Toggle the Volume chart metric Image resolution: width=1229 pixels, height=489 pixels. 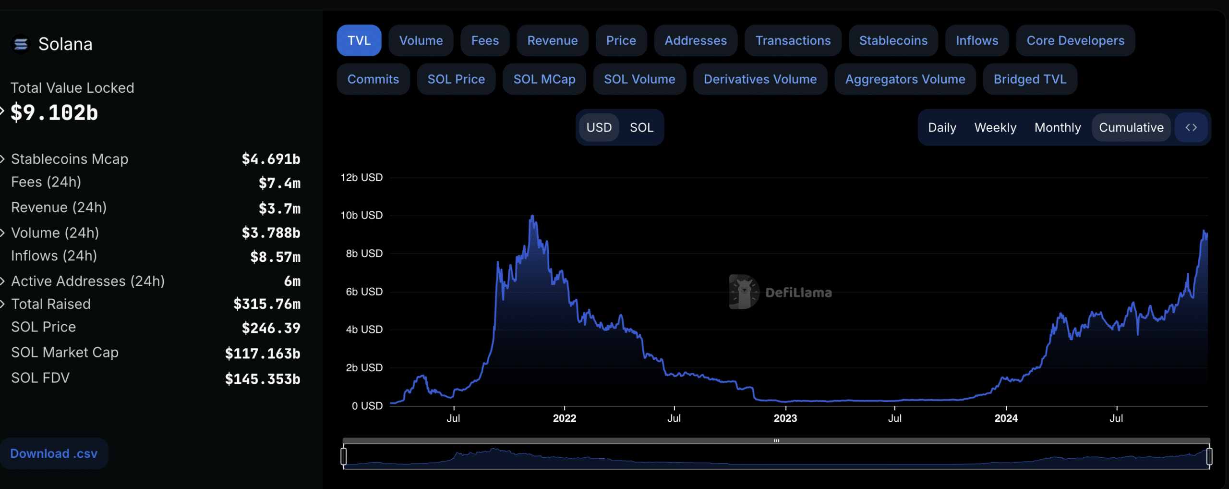click(421, 40)
